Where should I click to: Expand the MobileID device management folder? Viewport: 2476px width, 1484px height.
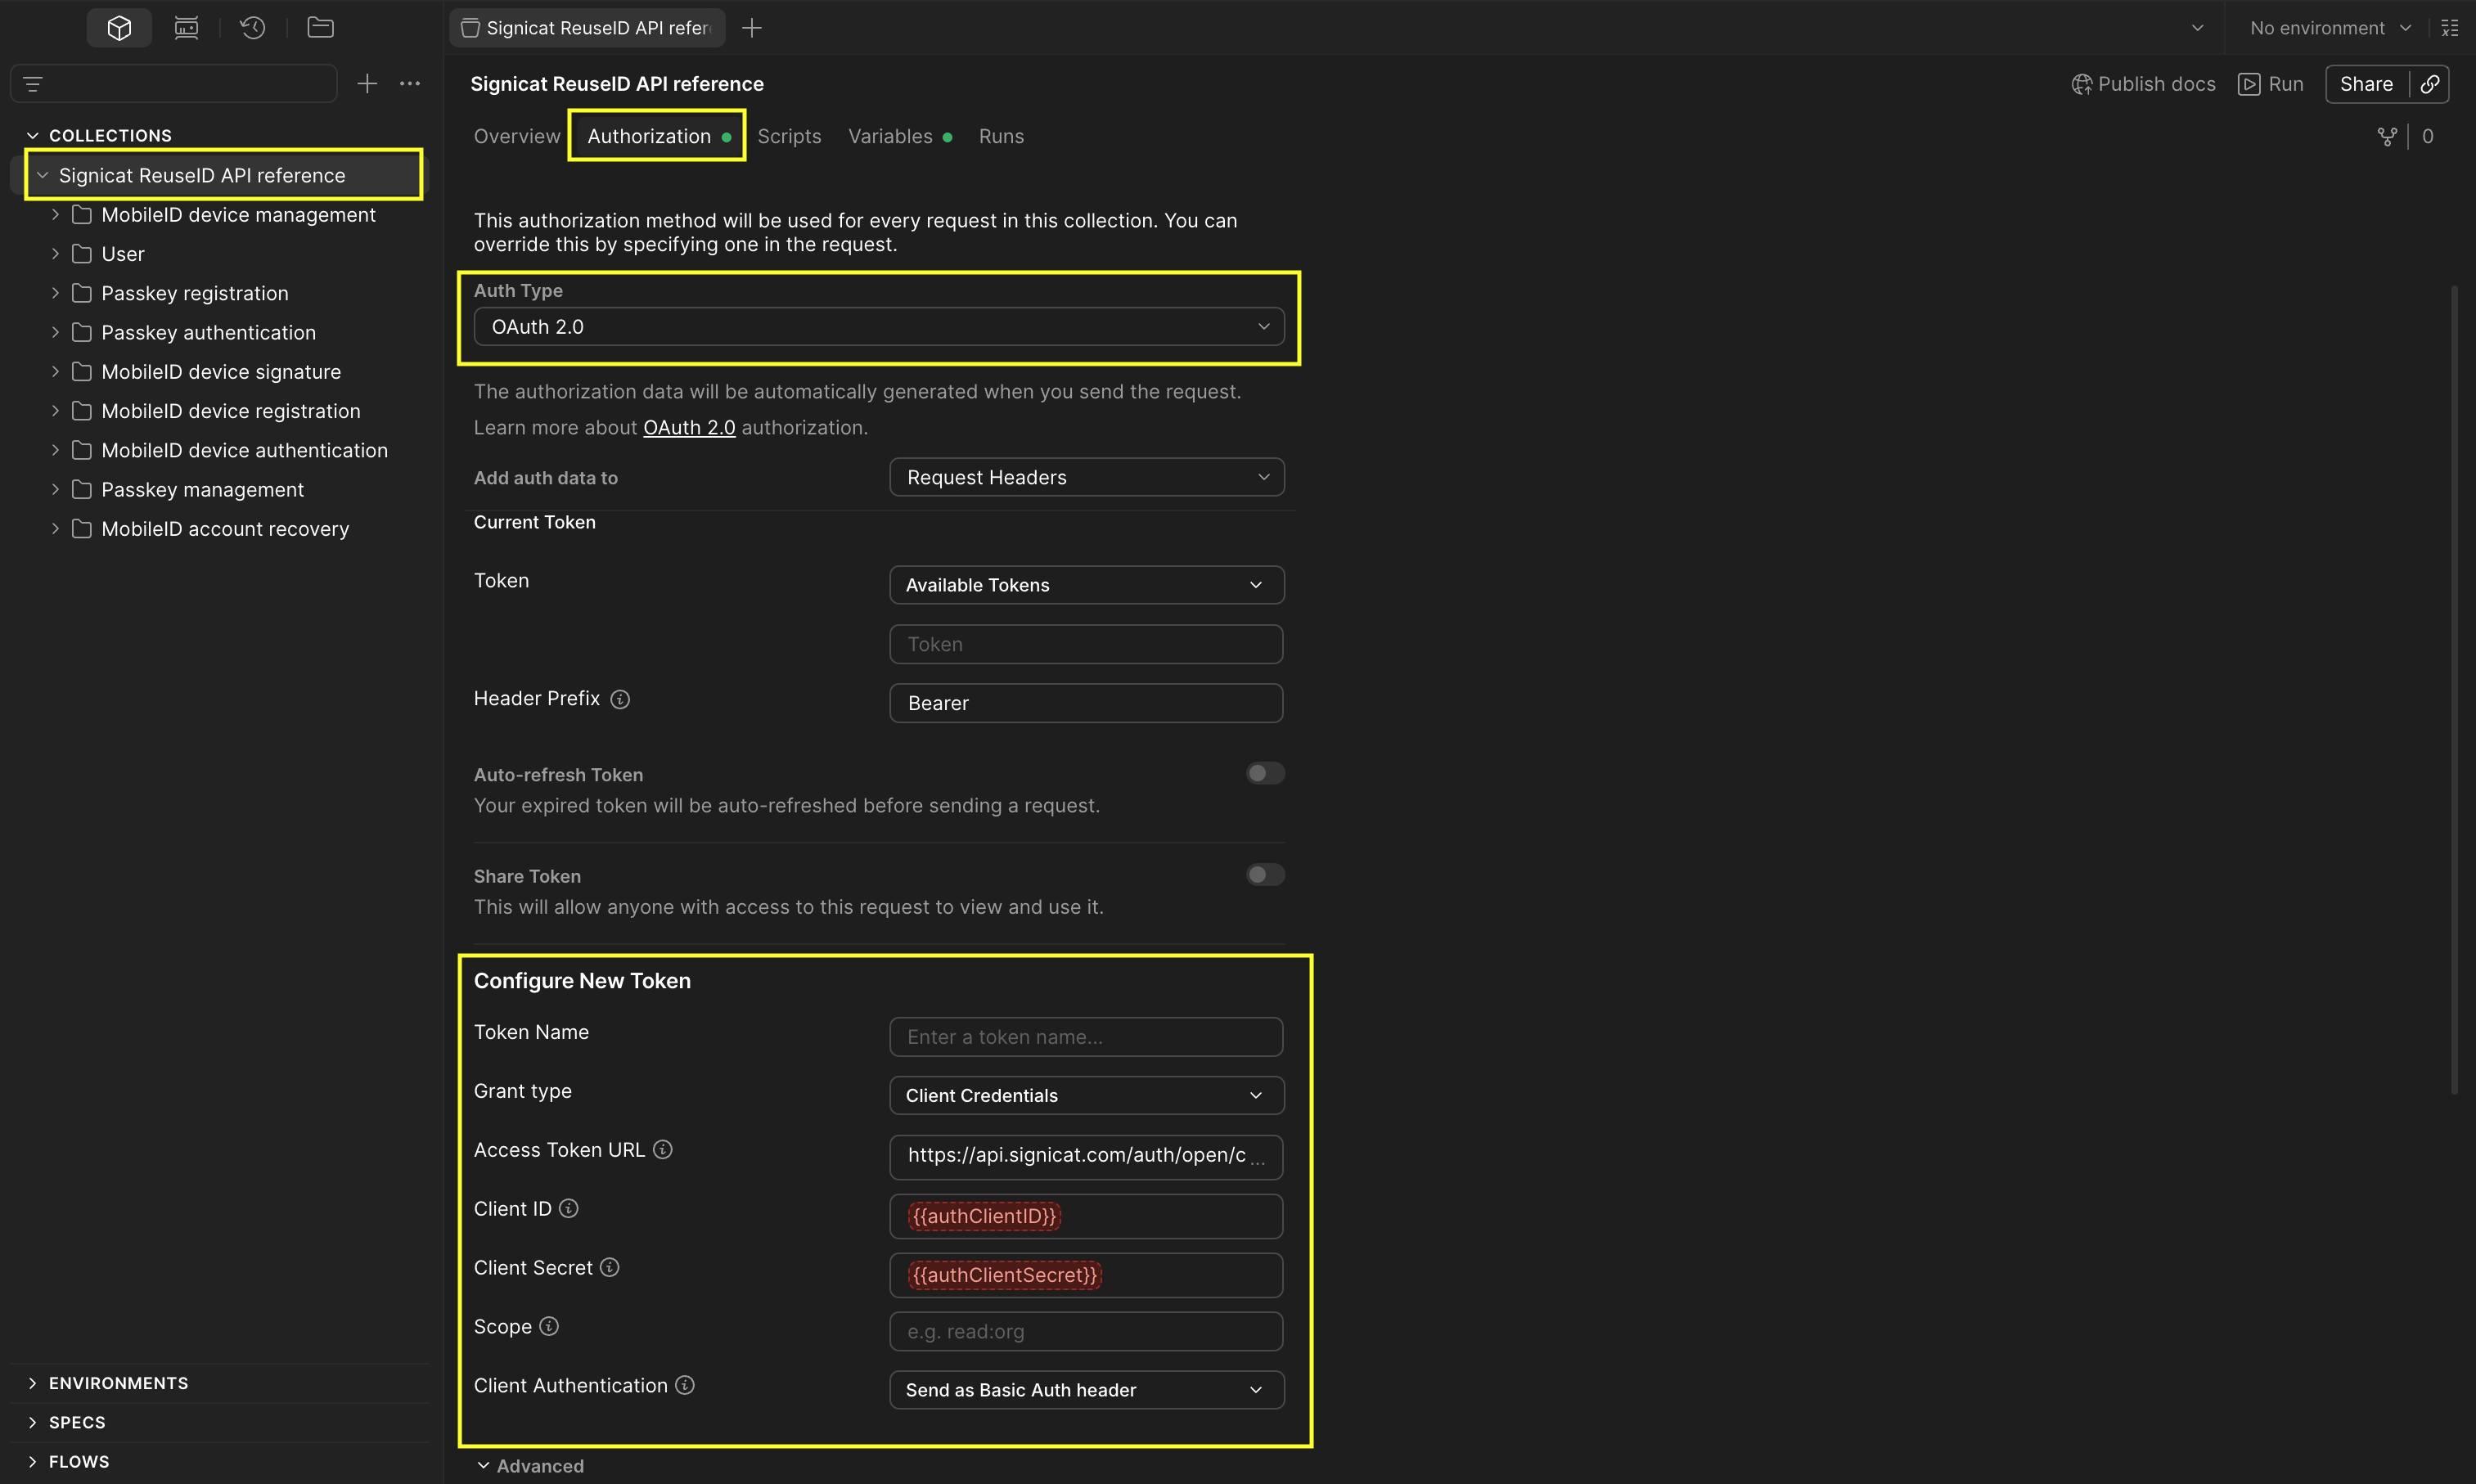55,215
